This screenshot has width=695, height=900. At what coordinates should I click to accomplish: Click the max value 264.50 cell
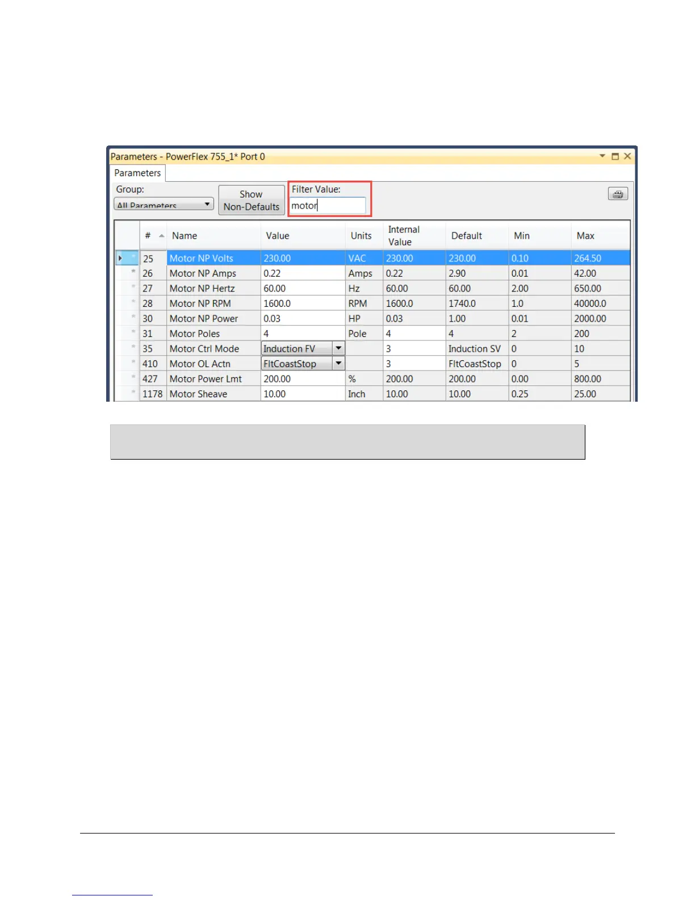point(601,258)
